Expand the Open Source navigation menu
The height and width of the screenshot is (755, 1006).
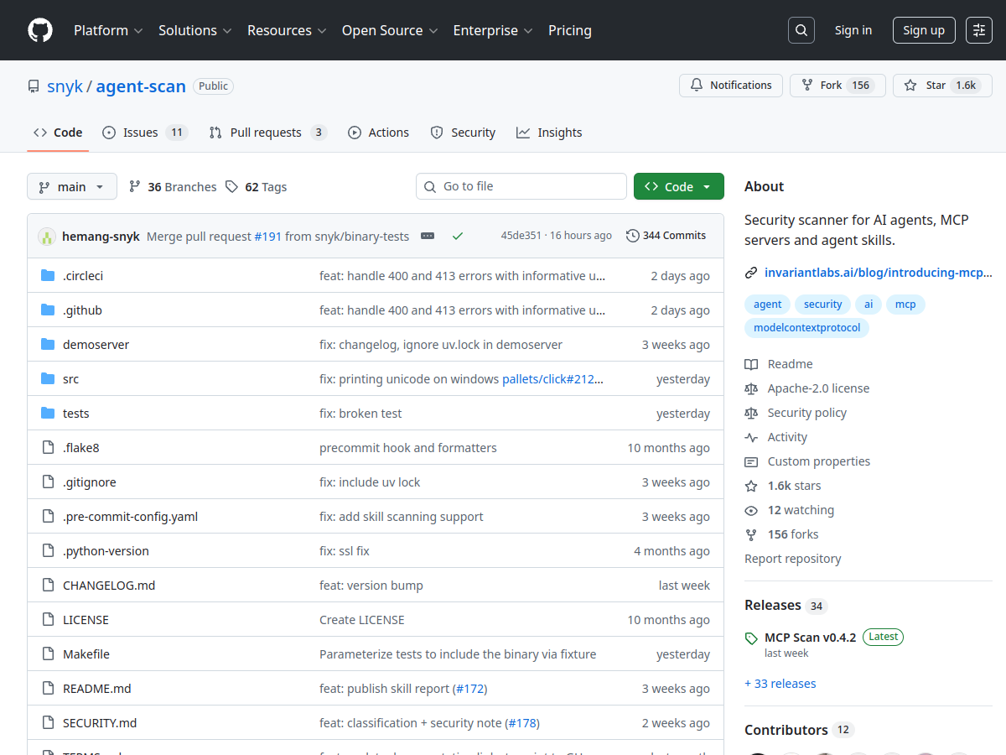point(389,30)
